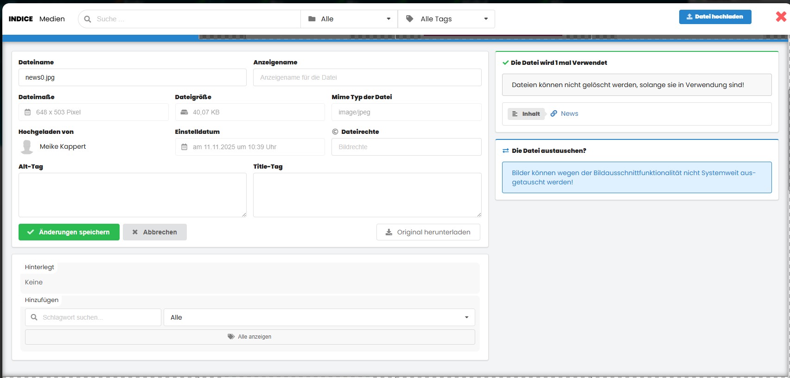Upload a file with Datei hochladen
The height and width of the screenshot is (378, 790).
point(715,17)
